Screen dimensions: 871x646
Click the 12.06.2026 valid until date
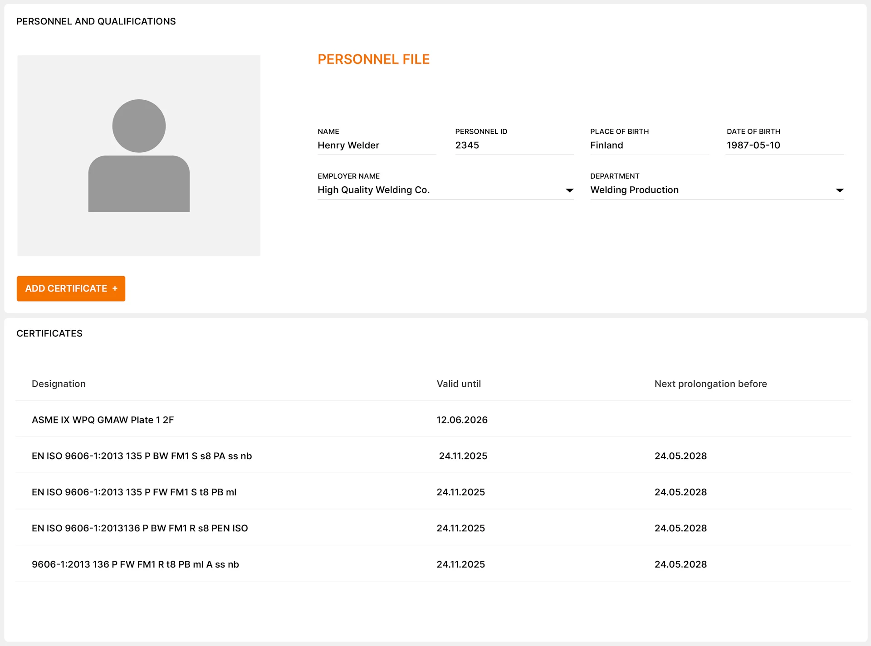(462, 420)
